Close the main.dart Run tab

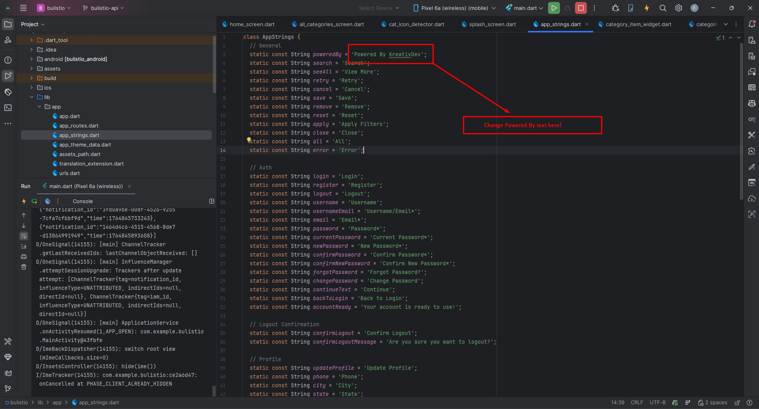point(129,186)
